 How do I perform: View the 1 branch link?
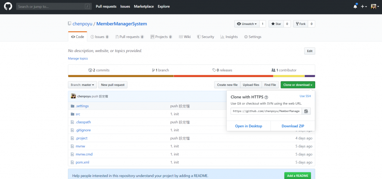(x=160, y=70)
